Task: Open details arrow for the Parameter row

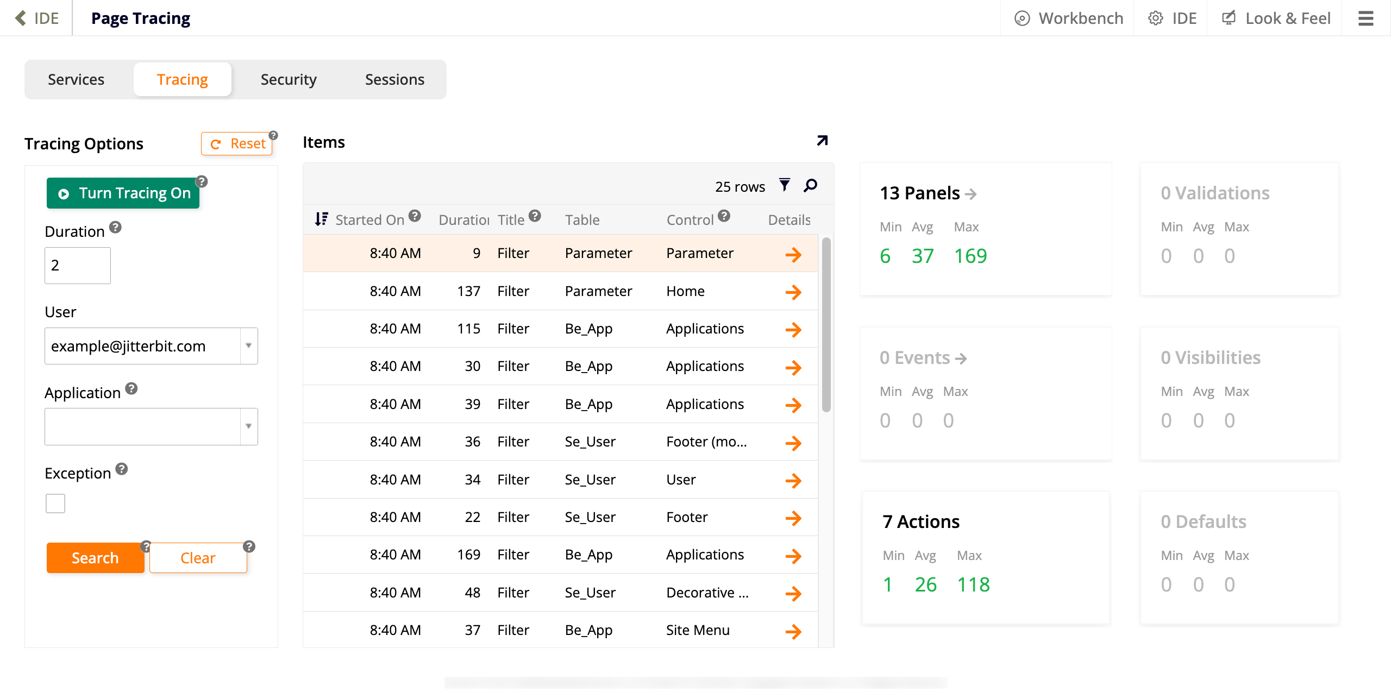Action: click(793, 254)
